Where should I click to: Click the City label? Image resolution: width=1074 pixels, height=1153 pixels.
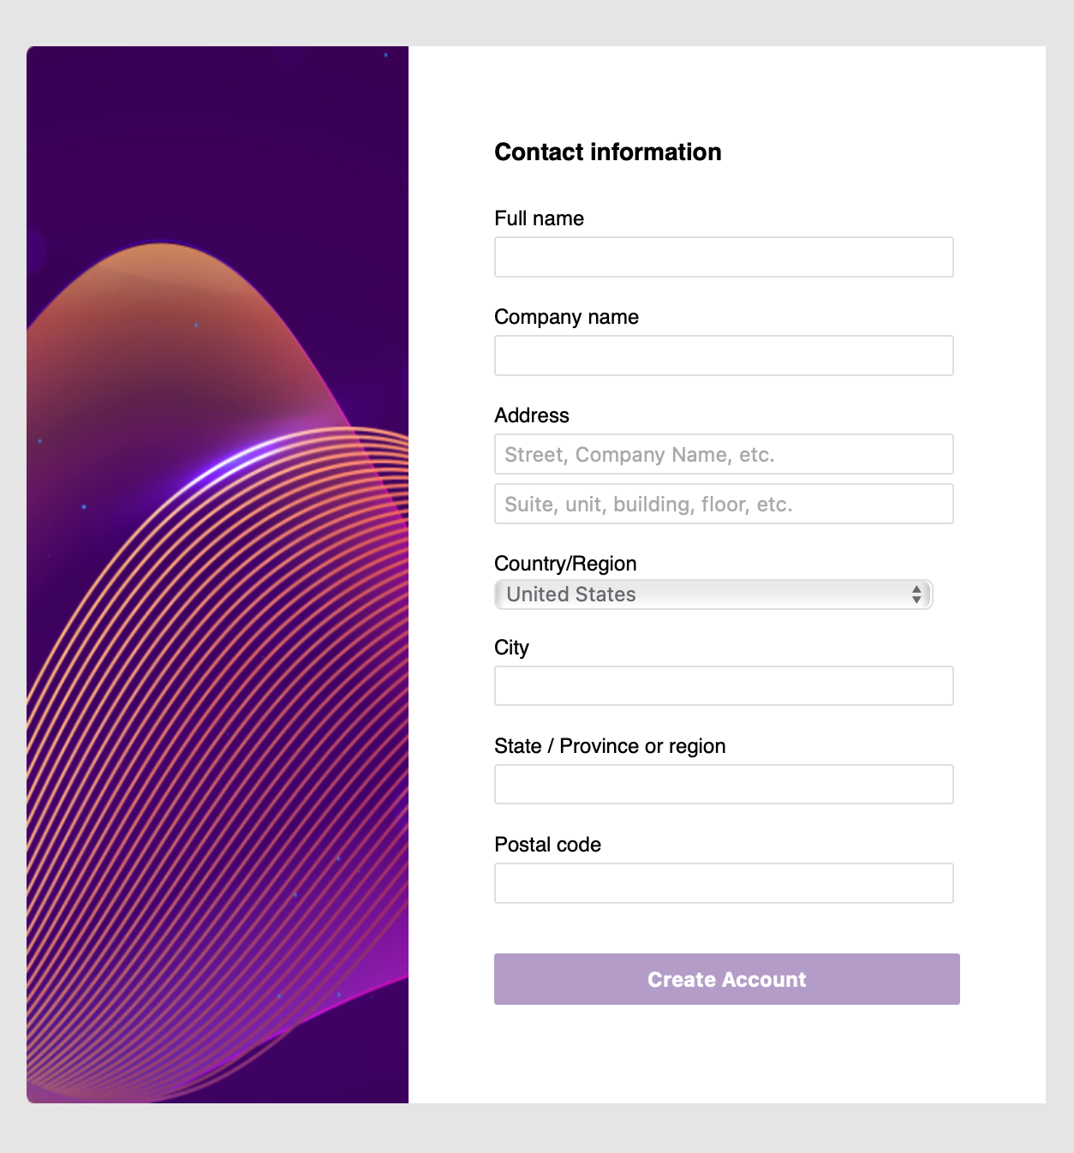pos(511,648)
